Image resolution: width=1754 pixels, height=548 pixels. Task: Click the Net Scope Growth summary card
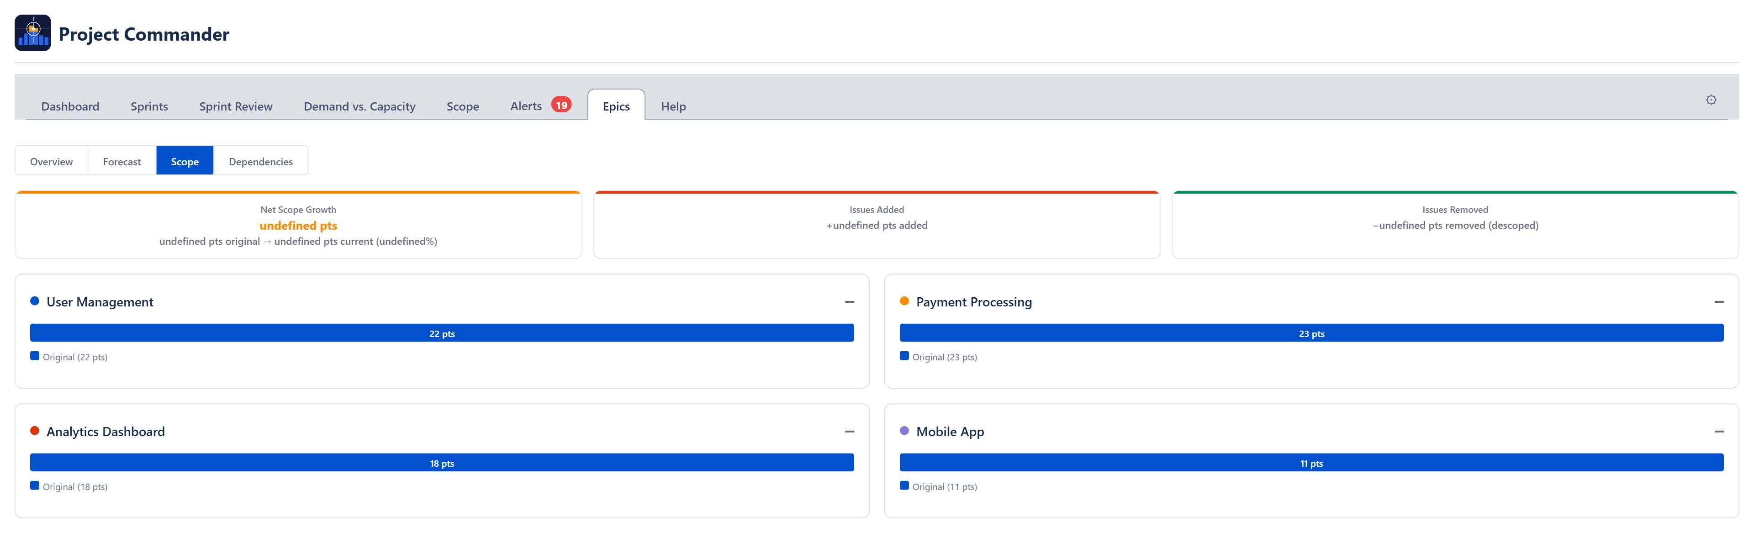[x=298, y=225]
